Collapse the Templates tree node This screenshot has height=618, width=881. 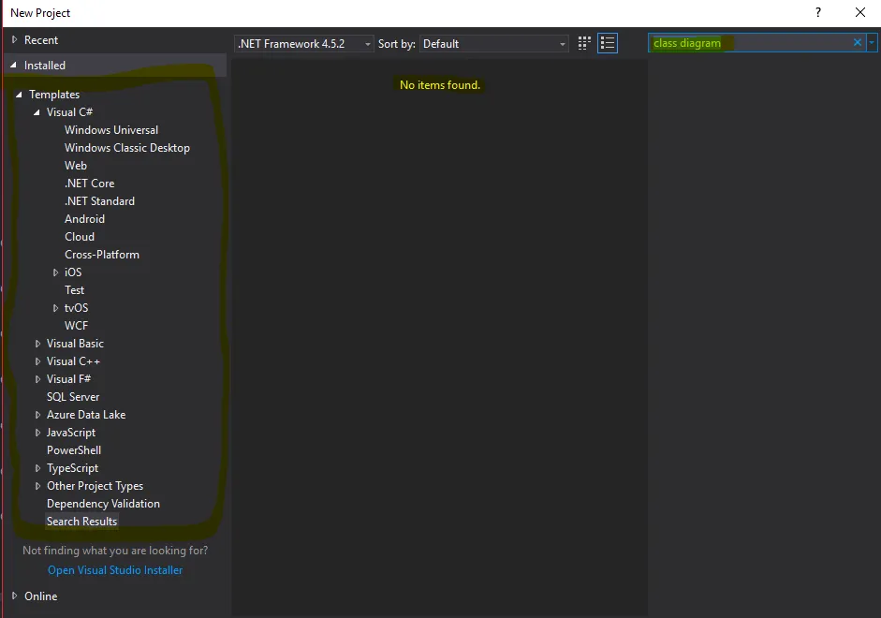(19, 95)
